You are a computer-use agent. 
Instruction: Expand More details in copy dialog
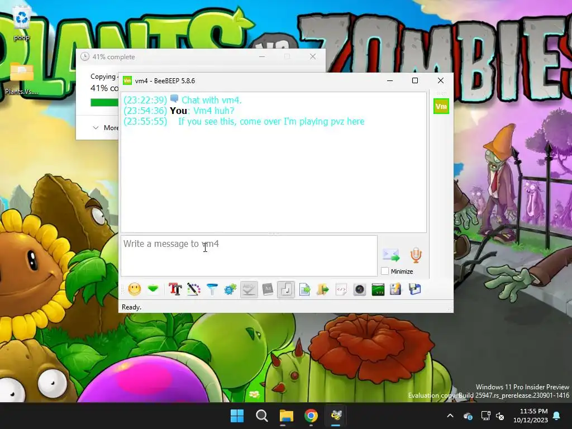[106, 128]
